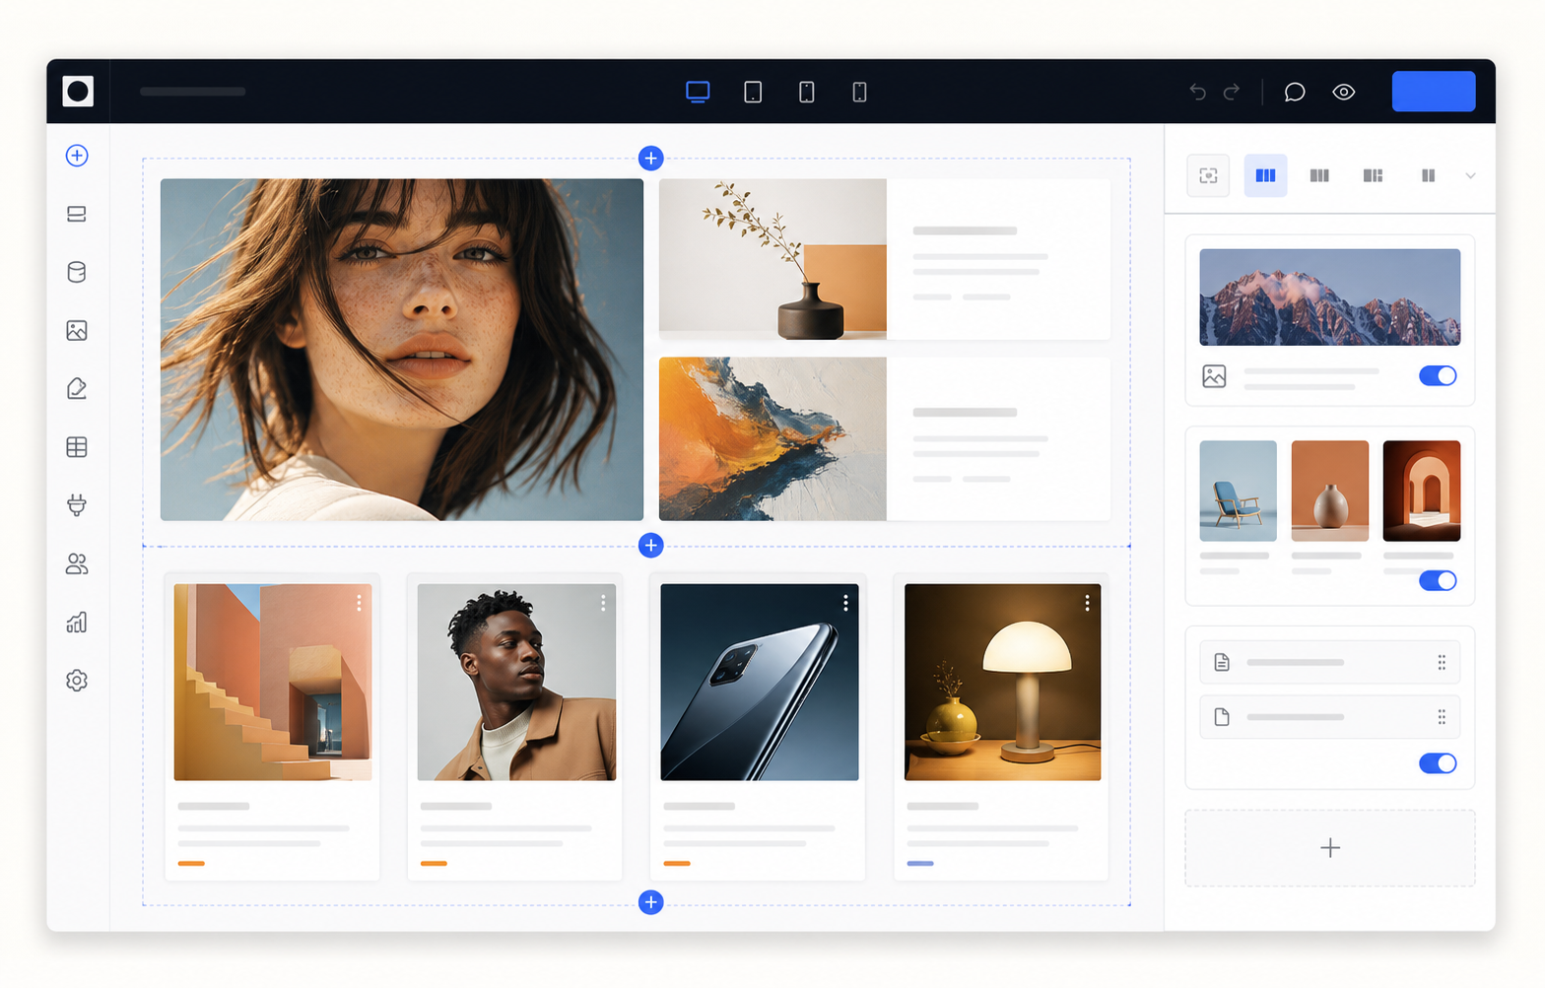
Task: Open the analytics chart icon in sidebar
Action: click(x=77, y=622)
